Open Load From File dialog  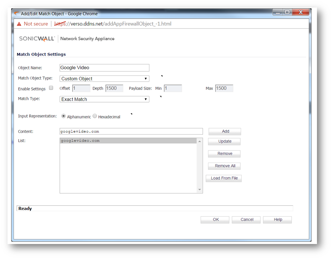(224, 178)
